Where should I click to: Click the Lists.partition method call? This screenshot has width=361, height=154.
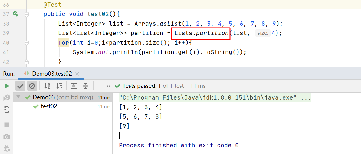(x=201, y=33)
